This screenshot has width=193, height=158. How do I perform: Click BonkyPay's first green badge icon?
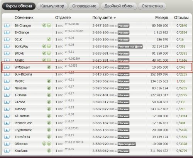click(44, 46)
